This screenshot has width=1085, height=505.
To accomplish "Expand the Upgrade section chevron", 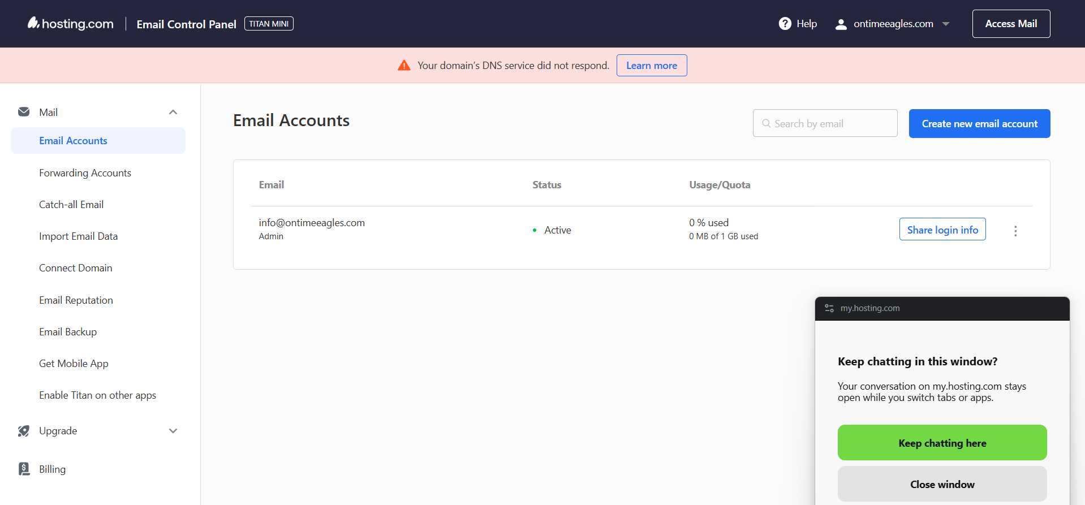I will click(173, 431).
